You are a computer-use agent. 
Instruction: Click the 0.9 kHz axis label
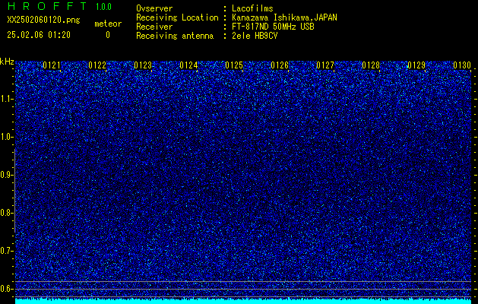(x=7, y=175)
